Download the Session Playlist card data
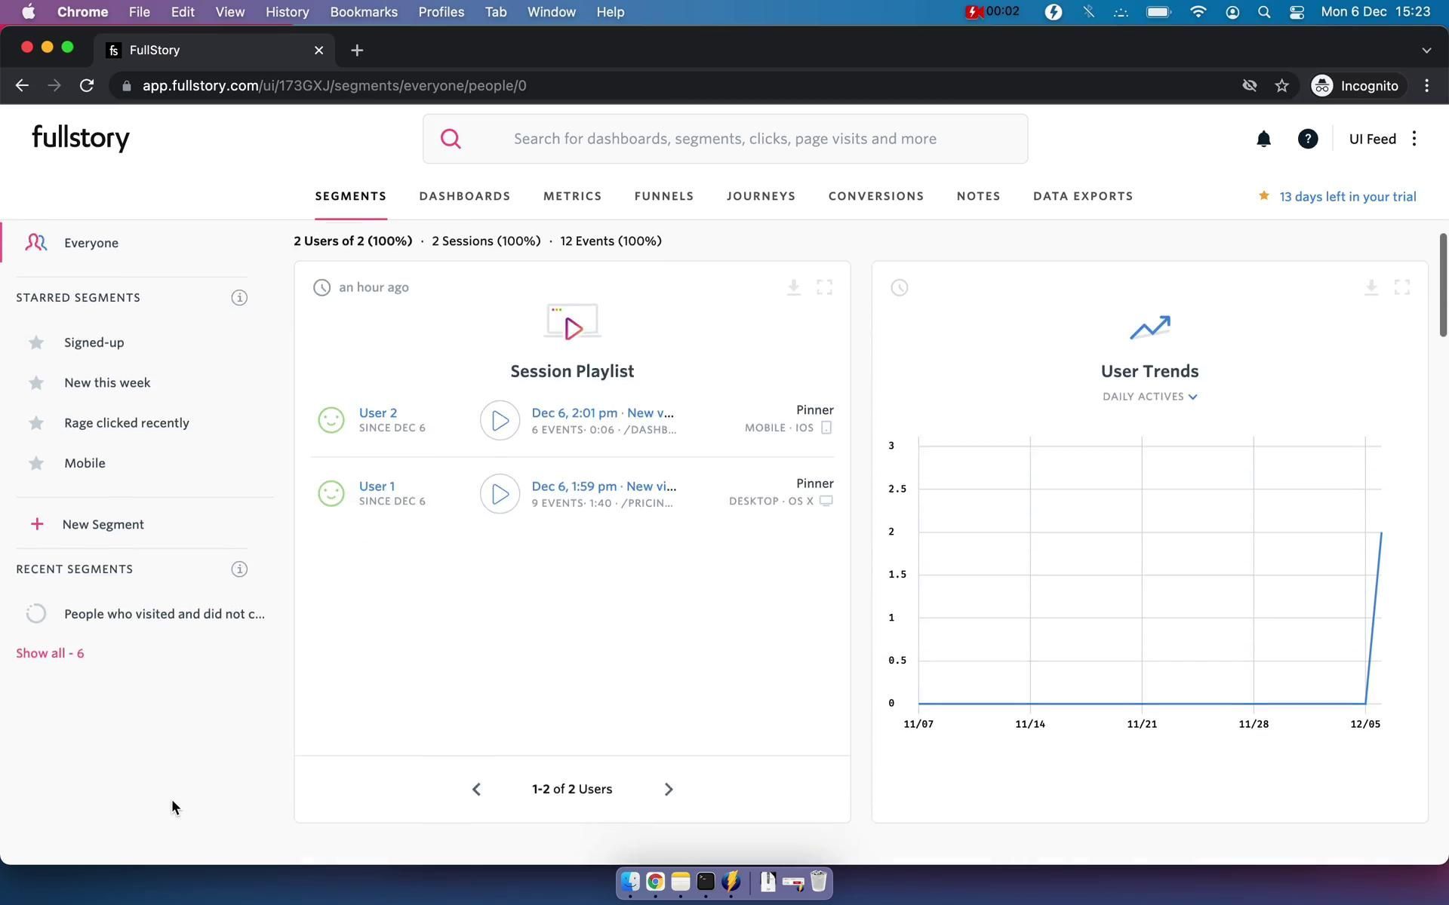The image size is (1449, 905). (793, 287)
